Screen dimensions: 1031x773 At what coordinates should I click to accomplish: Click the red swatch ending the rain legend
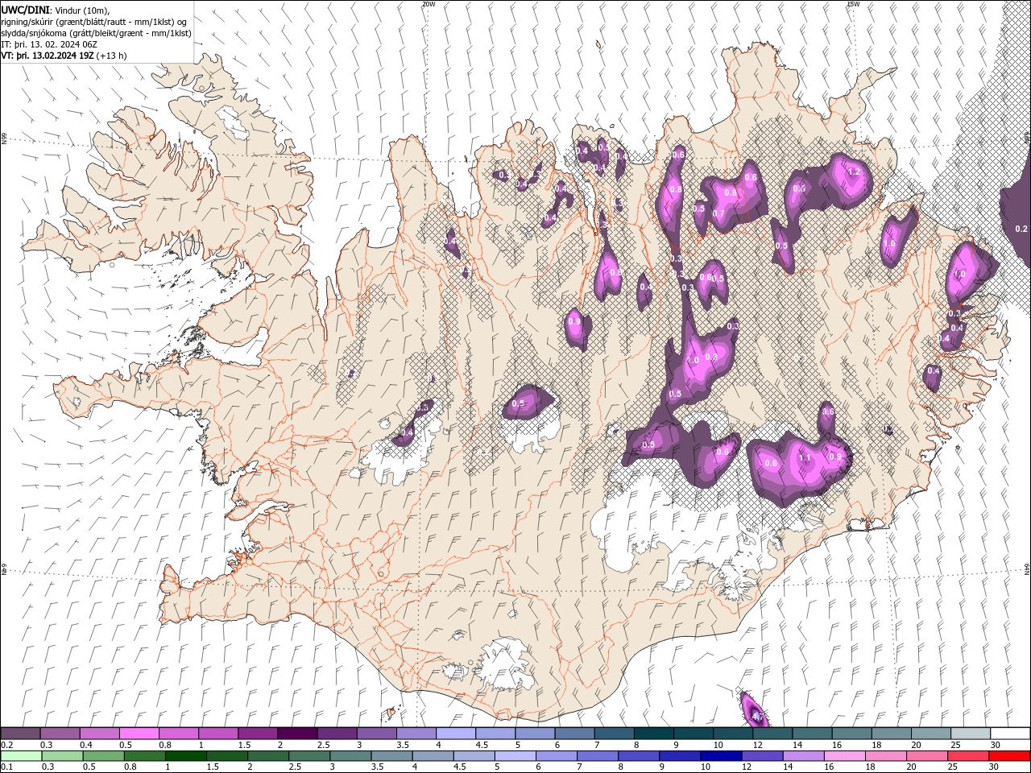coord(1010,756)
